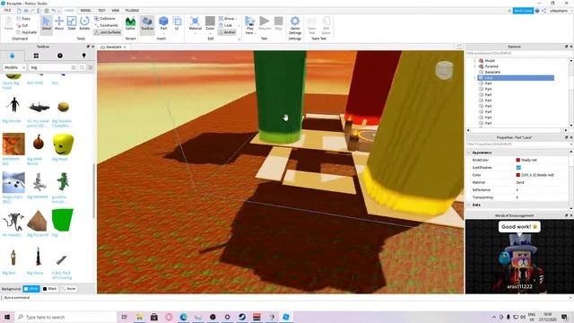Open the Toolbox Creations lightbulb tab

83,56
